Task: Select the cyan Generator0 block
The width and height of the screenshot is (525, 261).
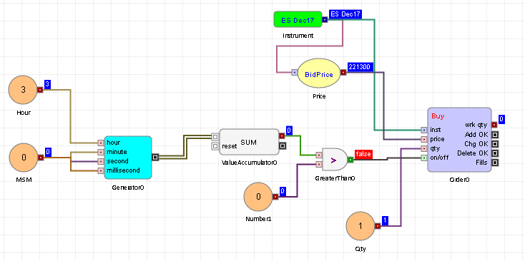Action: (128, 157)
